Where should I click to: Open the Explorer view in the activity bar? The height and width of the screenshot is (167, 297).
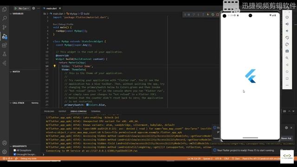coord(4,9)
